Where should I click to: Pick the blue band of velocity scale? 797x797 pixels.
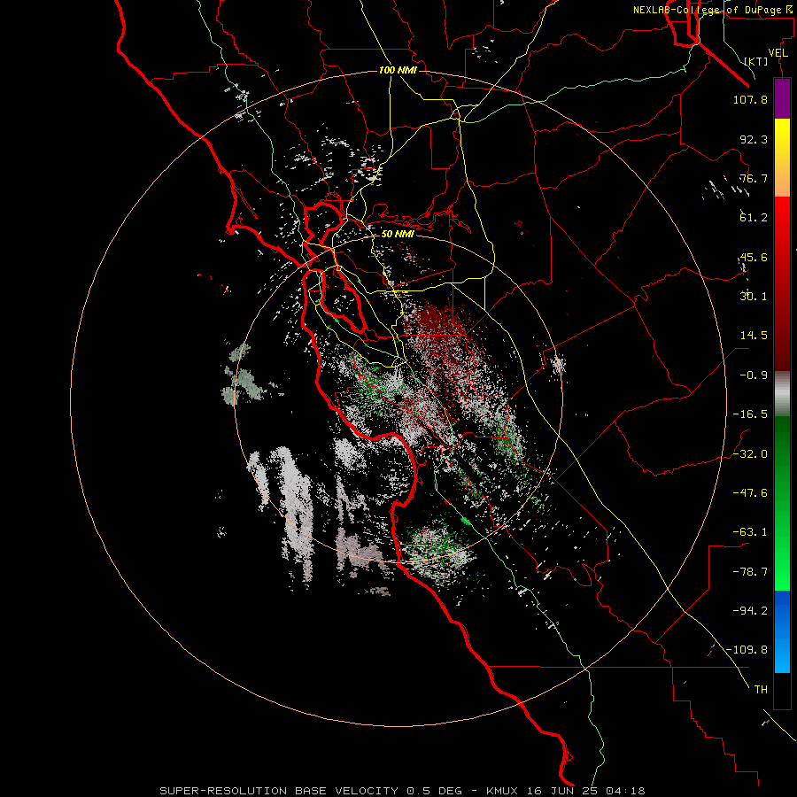pyautogui.click(x=782, y=631)
